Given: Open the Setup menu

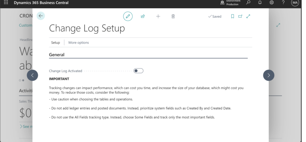Looking at the screenshot, I should (x=55, y=42).
